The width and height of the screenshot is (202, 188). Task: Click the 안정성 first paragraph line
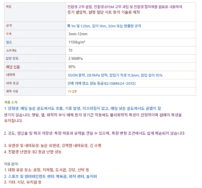(x=83, y=108)
